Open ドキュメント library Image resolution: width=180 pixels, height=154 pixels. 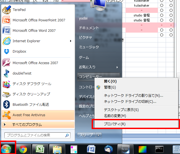point(89,28)
